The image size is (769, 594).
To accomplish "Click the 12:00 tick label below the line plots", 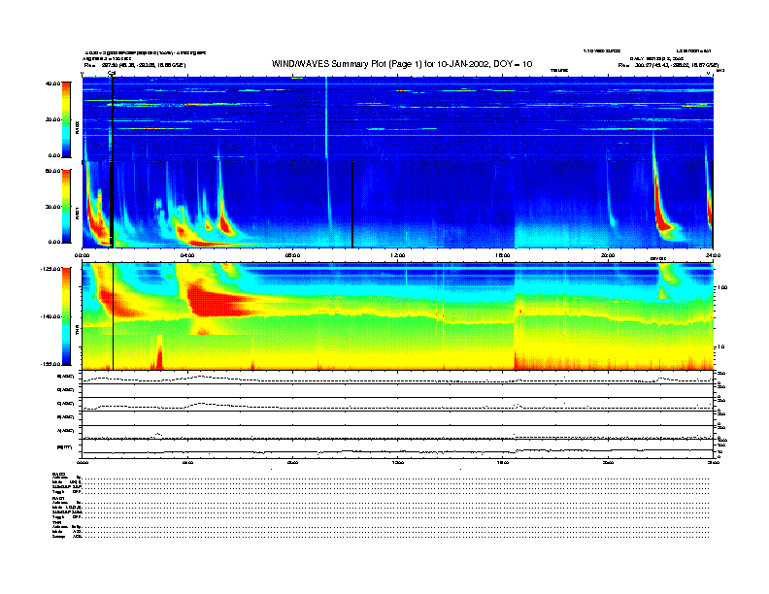I will click(x=398, y=462).
